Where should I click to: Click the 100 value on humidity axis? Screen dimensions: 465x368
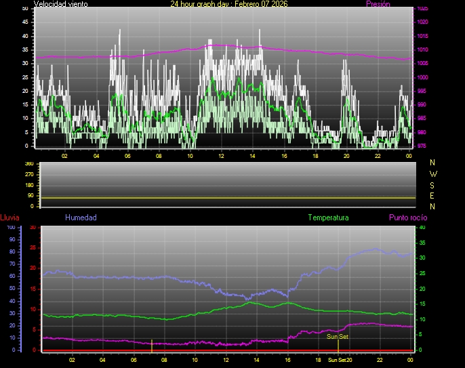[12, 228]
